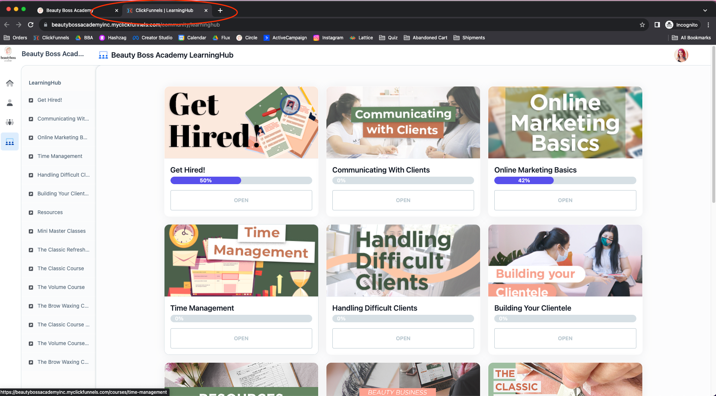Viewport: 716px width, 396px height.
Task: Select the LearningHub icon in sidebar
Action: point(10,142)
